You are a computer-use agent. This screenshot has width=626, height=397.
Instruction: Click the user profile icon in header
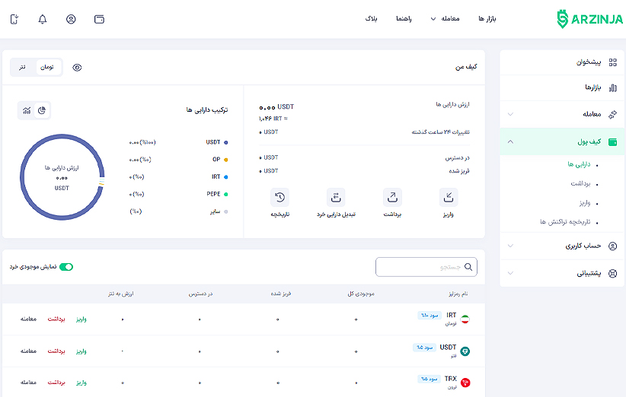click(71, 19)
